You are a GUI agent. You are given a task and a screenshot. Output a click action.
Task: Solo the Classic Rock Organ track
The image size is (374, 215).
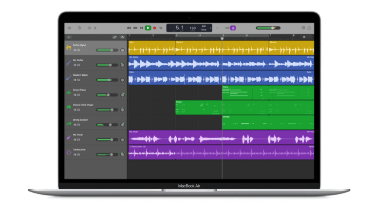click(79, 110)
